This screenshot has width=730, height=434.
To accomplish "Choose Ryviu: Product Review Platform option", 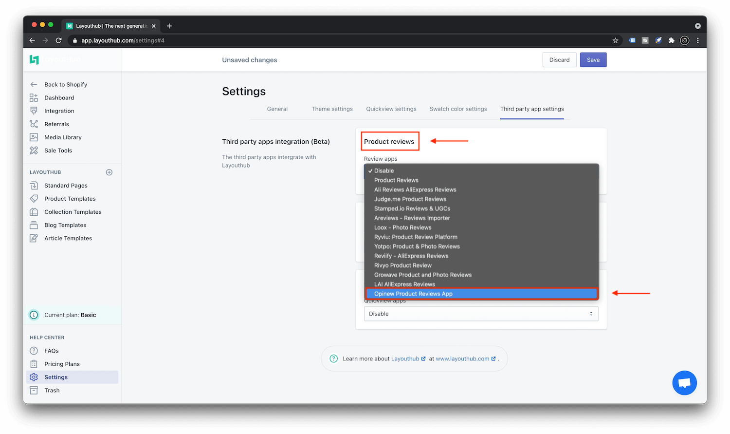I will pos(481,237).
